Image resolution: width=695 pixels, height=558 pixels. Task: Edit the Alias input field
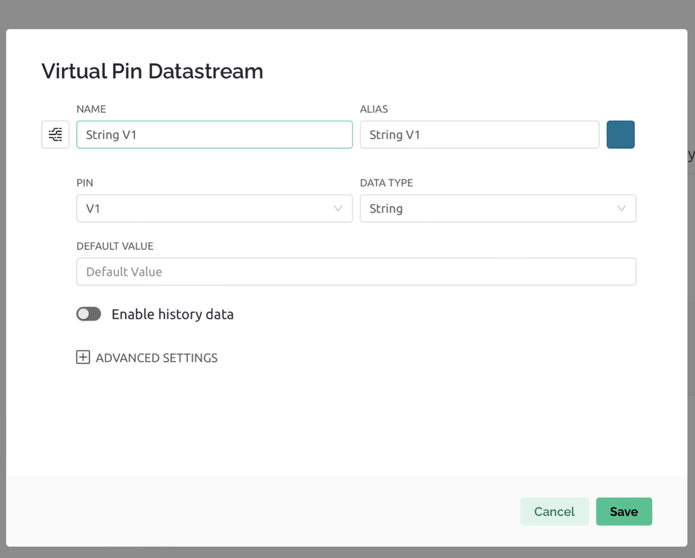coord(480,135)
